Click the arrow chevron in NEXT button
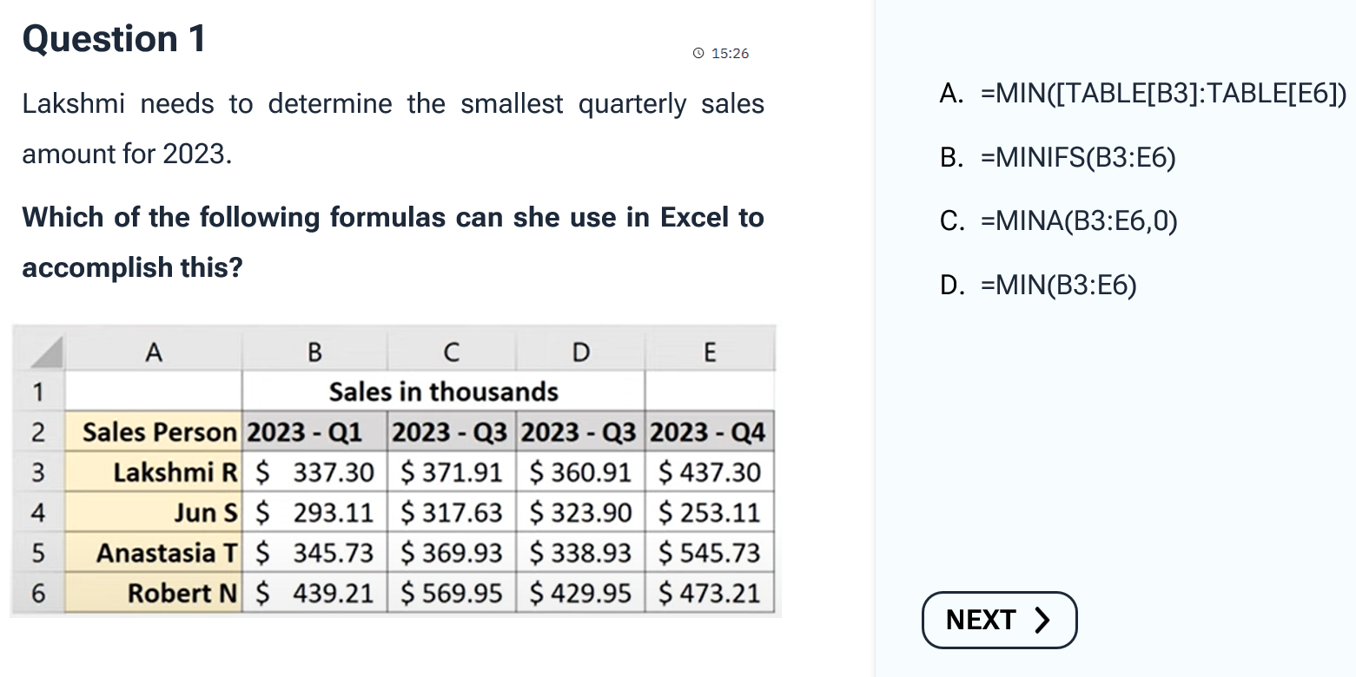 [1042, 620]
